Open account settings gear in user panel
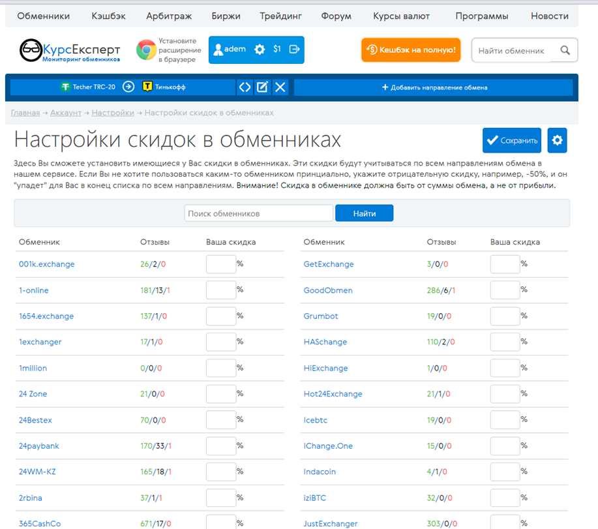The image size is (598, 529). pos(260,50)
